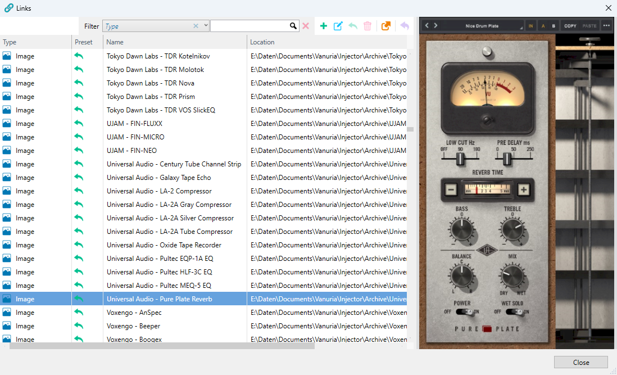617x375 pixels.
Task: Select Universal Audio - LA-2A Silver Compressor
Action: [x=170, y=218]
